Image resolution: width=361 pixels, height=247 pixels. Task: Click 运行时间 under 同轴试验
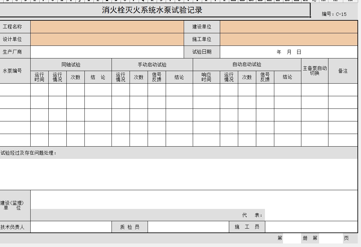39,77
